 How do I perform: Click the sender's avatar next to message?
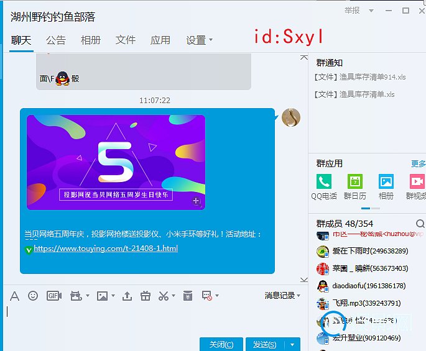point(291,117)
